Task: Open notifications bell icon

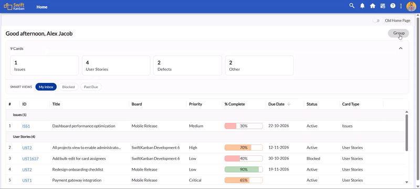Action: 362,6
